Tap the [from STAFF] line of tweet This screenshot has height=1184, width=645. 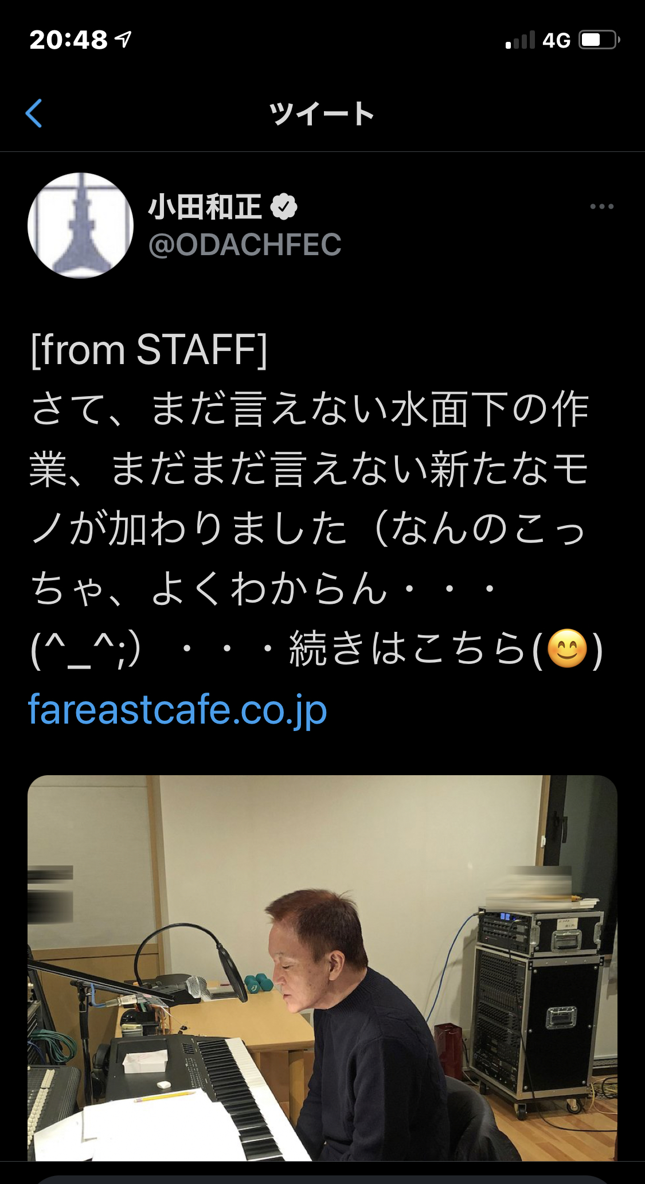(149, 349)
